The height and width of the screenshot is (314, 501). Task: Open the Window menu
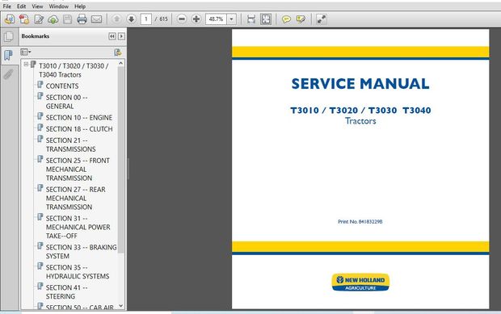point(58,6)
